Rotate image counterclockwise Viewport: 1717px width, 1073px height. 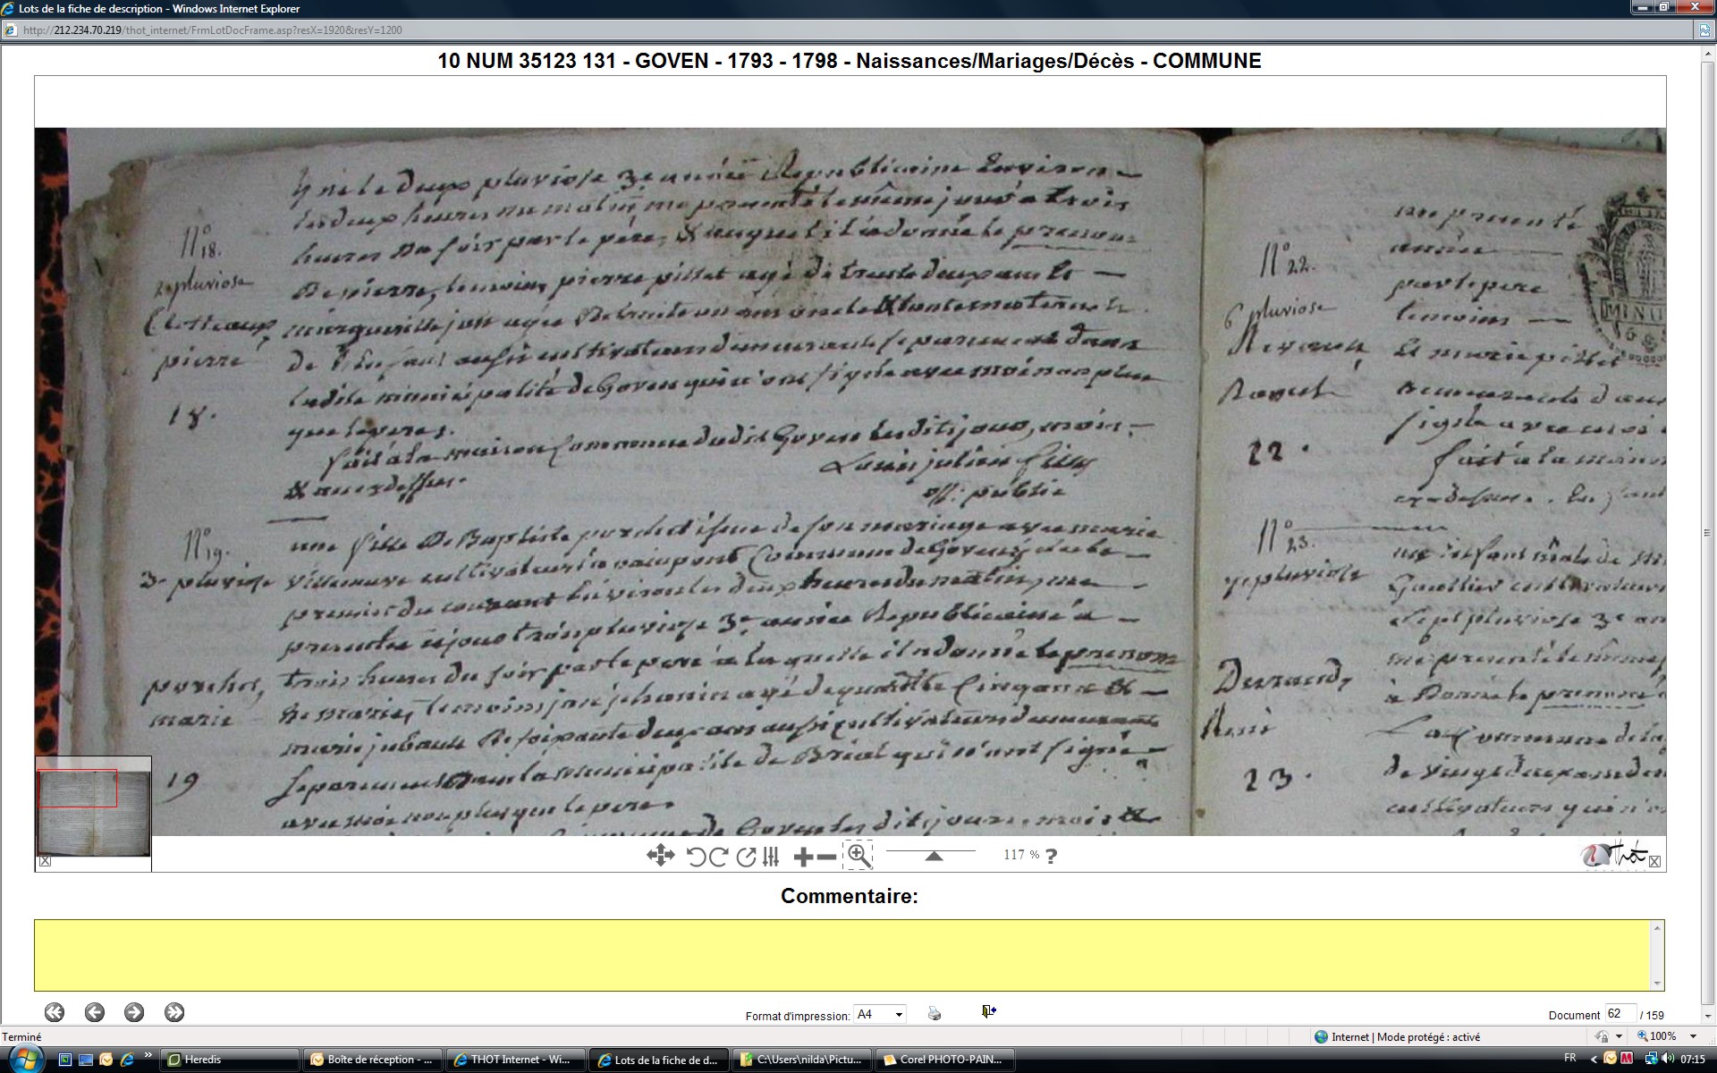(696, 857)
